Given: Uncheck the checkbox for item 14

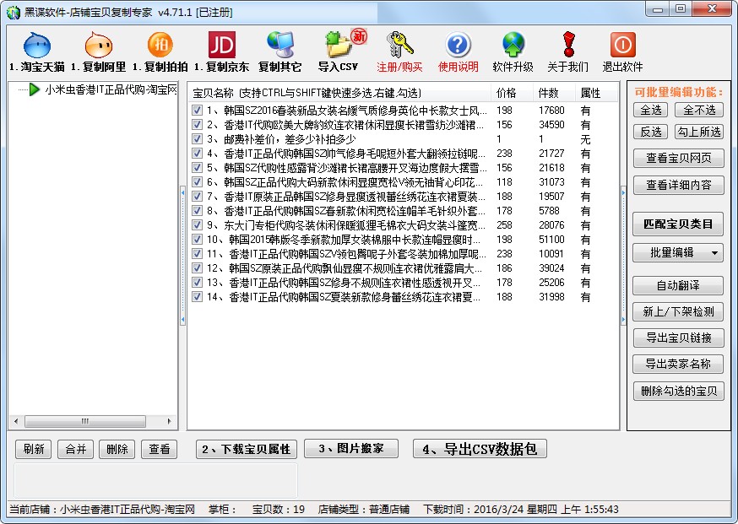Looking at the screenshot, I should point(197,297).
